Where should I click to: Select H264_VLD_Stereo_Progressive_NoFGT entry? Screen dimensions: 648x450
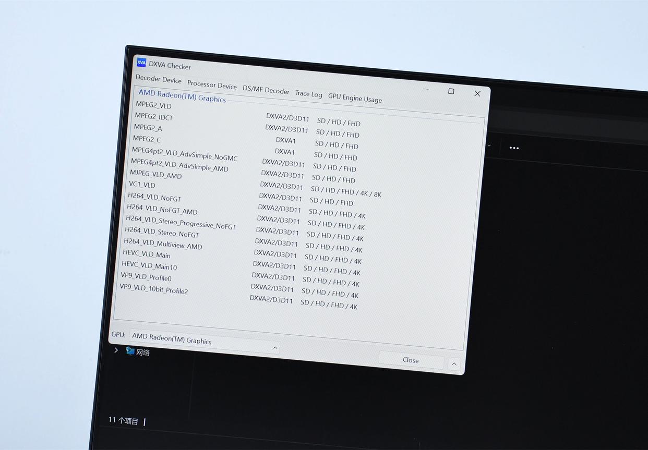[x=181, y=223]
